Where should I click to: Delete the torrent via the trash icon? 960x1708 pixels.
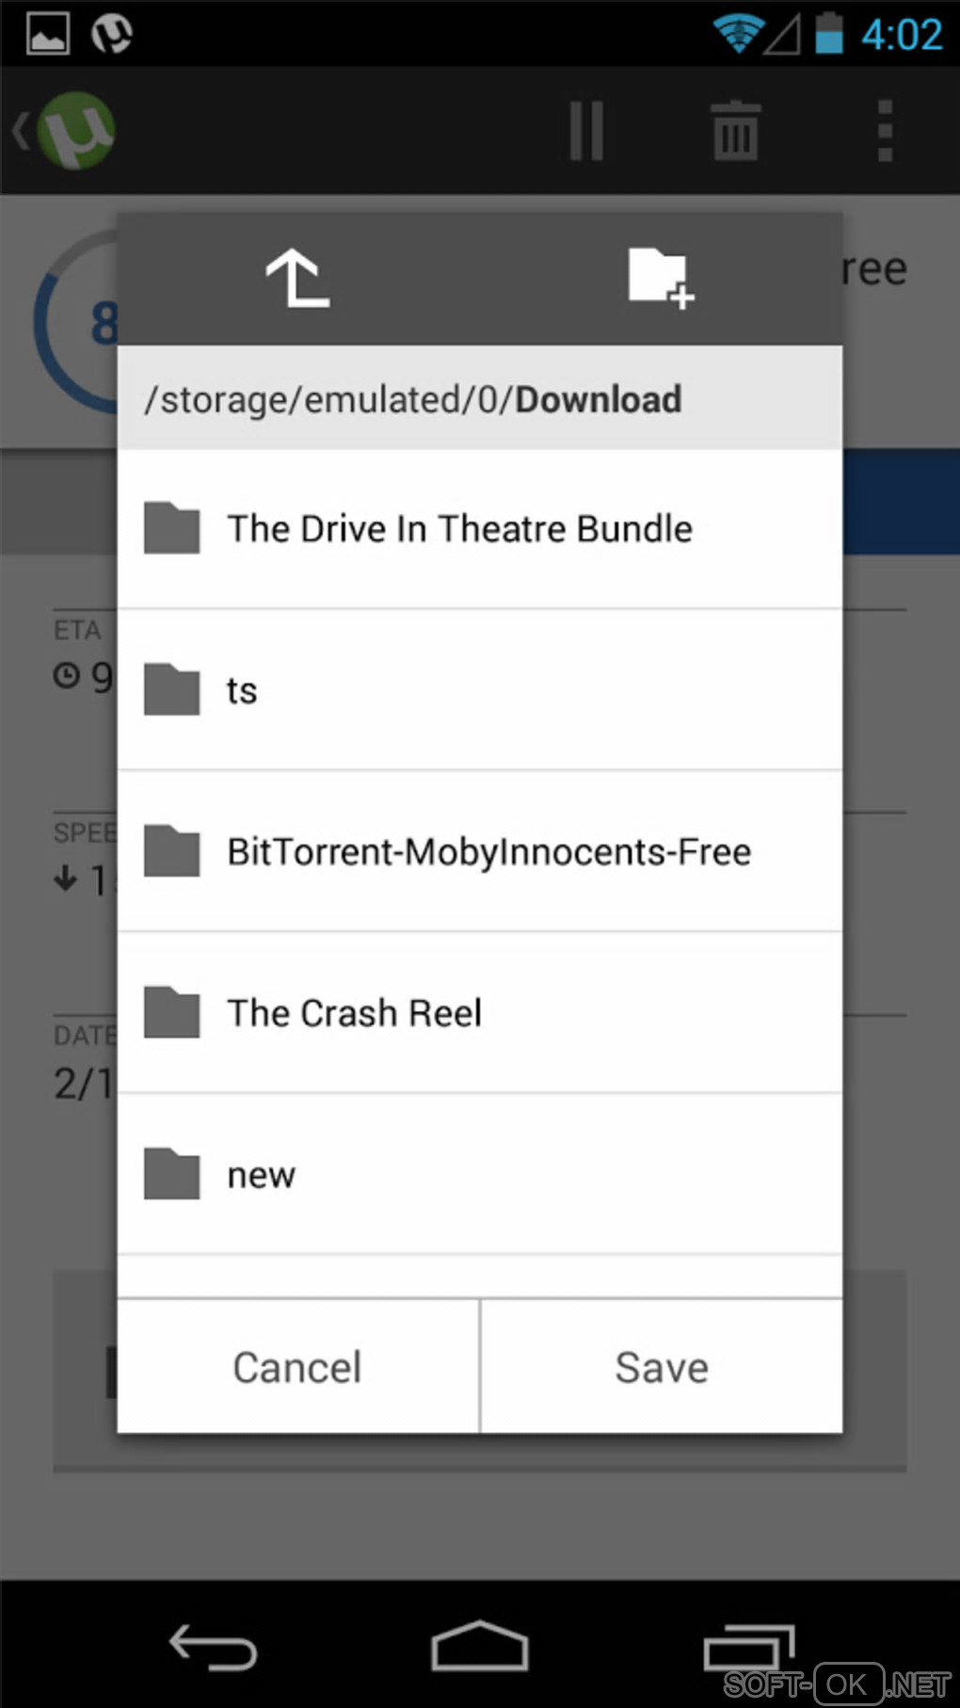[x=735, y=131]
